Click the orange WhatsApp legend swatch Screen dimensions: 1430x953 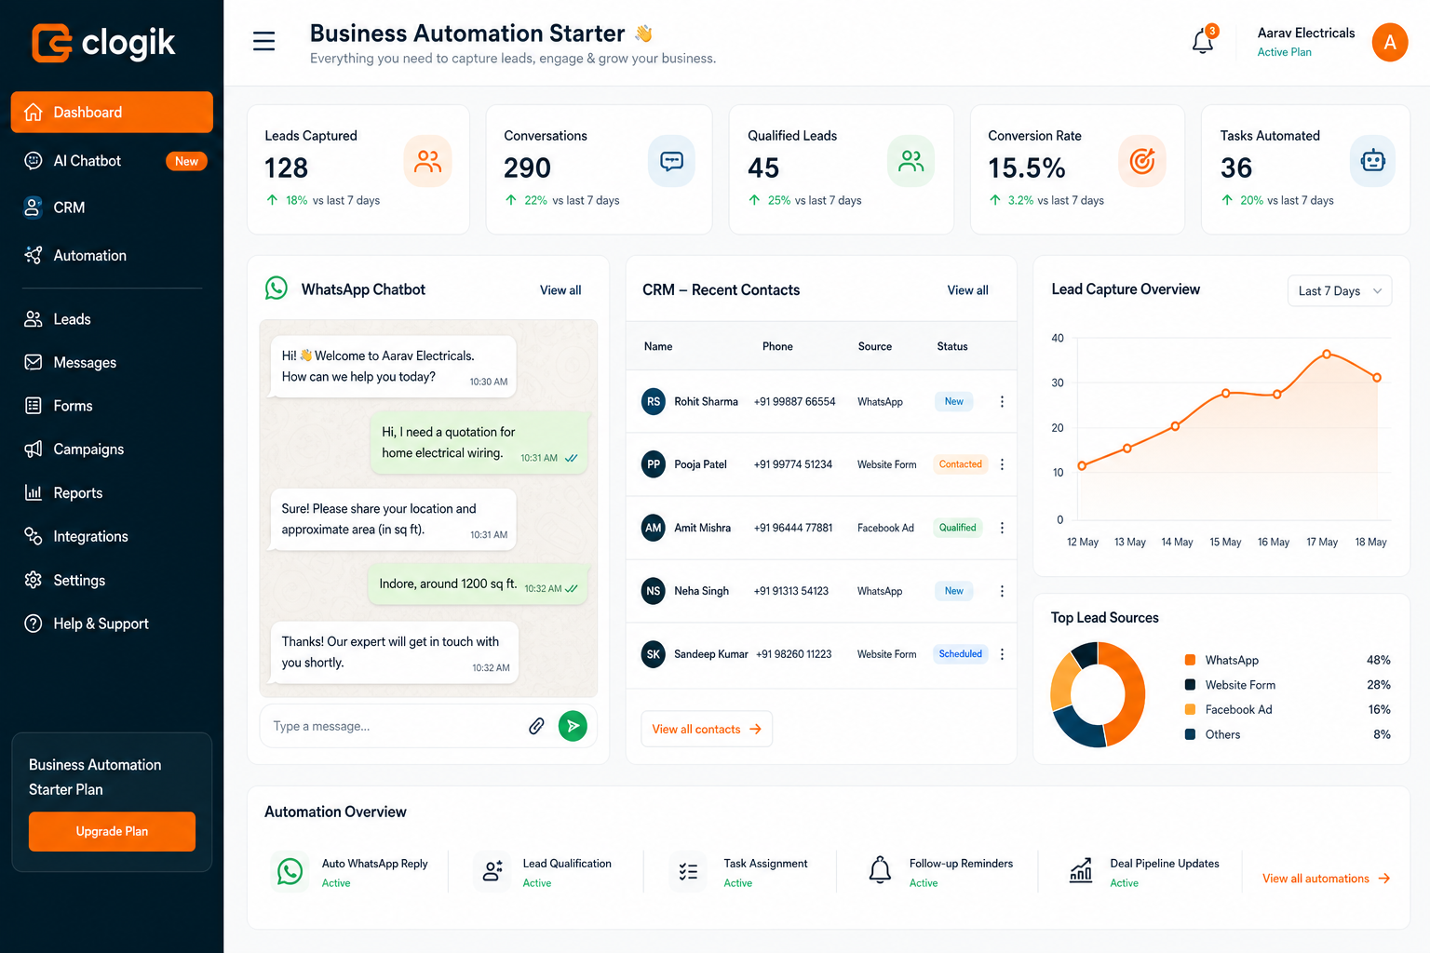click(x=1190, y=660)
